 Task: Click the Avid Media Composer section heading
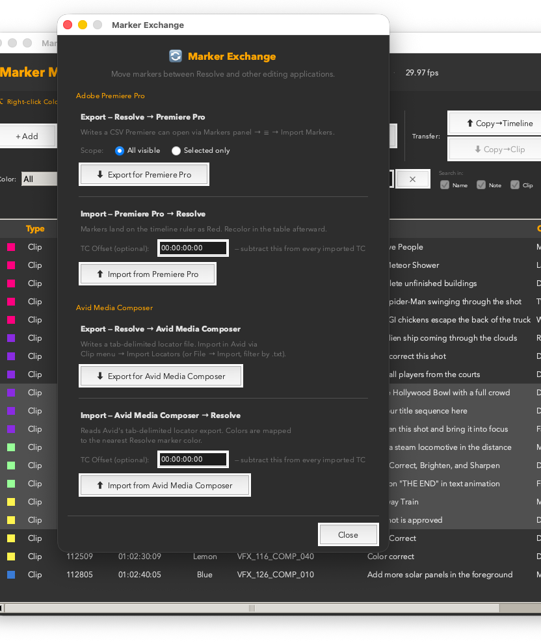point(114,308)
